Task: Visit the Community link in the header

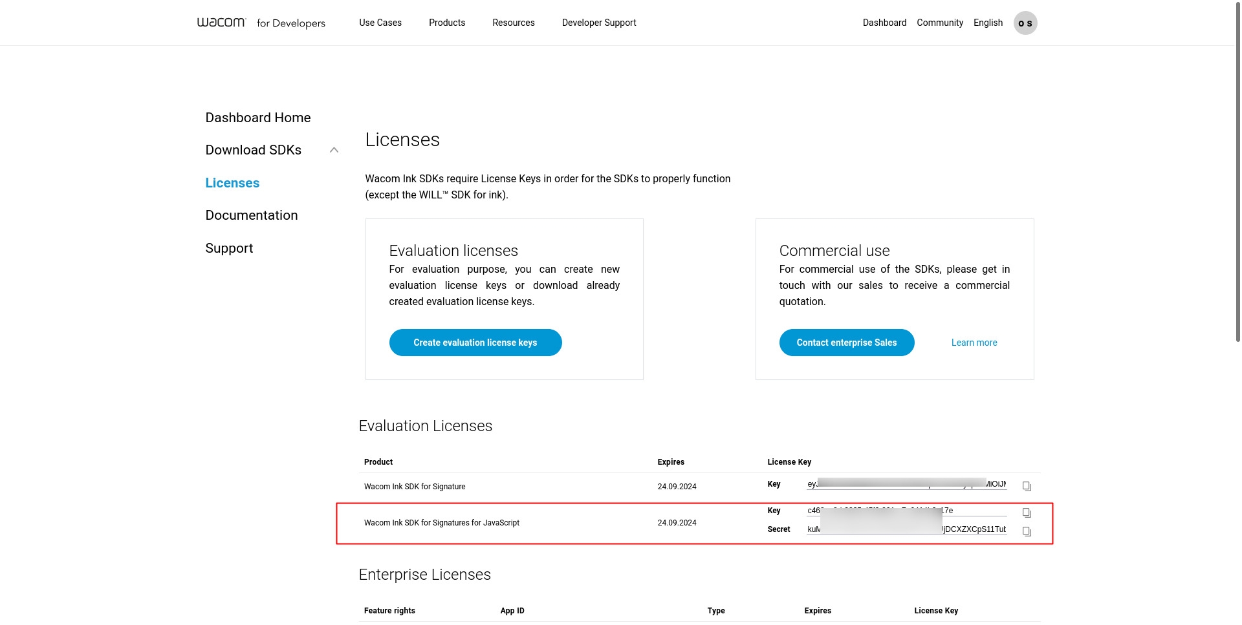Action: coord(939,23)
